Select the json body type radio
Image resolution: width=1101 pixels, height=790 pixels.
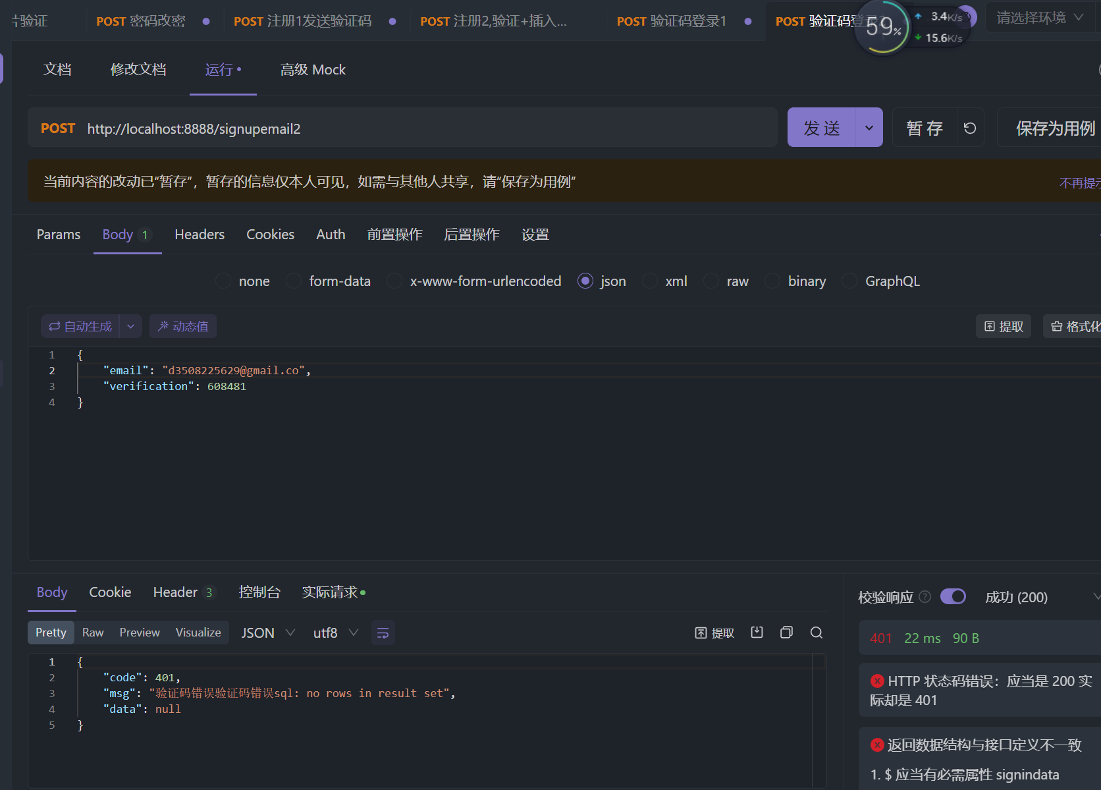(585, 281)
